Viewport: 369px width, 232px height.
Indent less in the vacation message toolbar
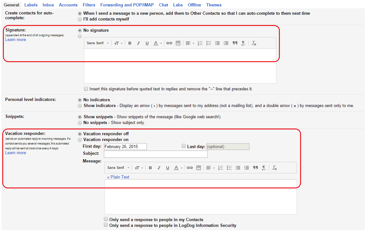coord(238,168)
